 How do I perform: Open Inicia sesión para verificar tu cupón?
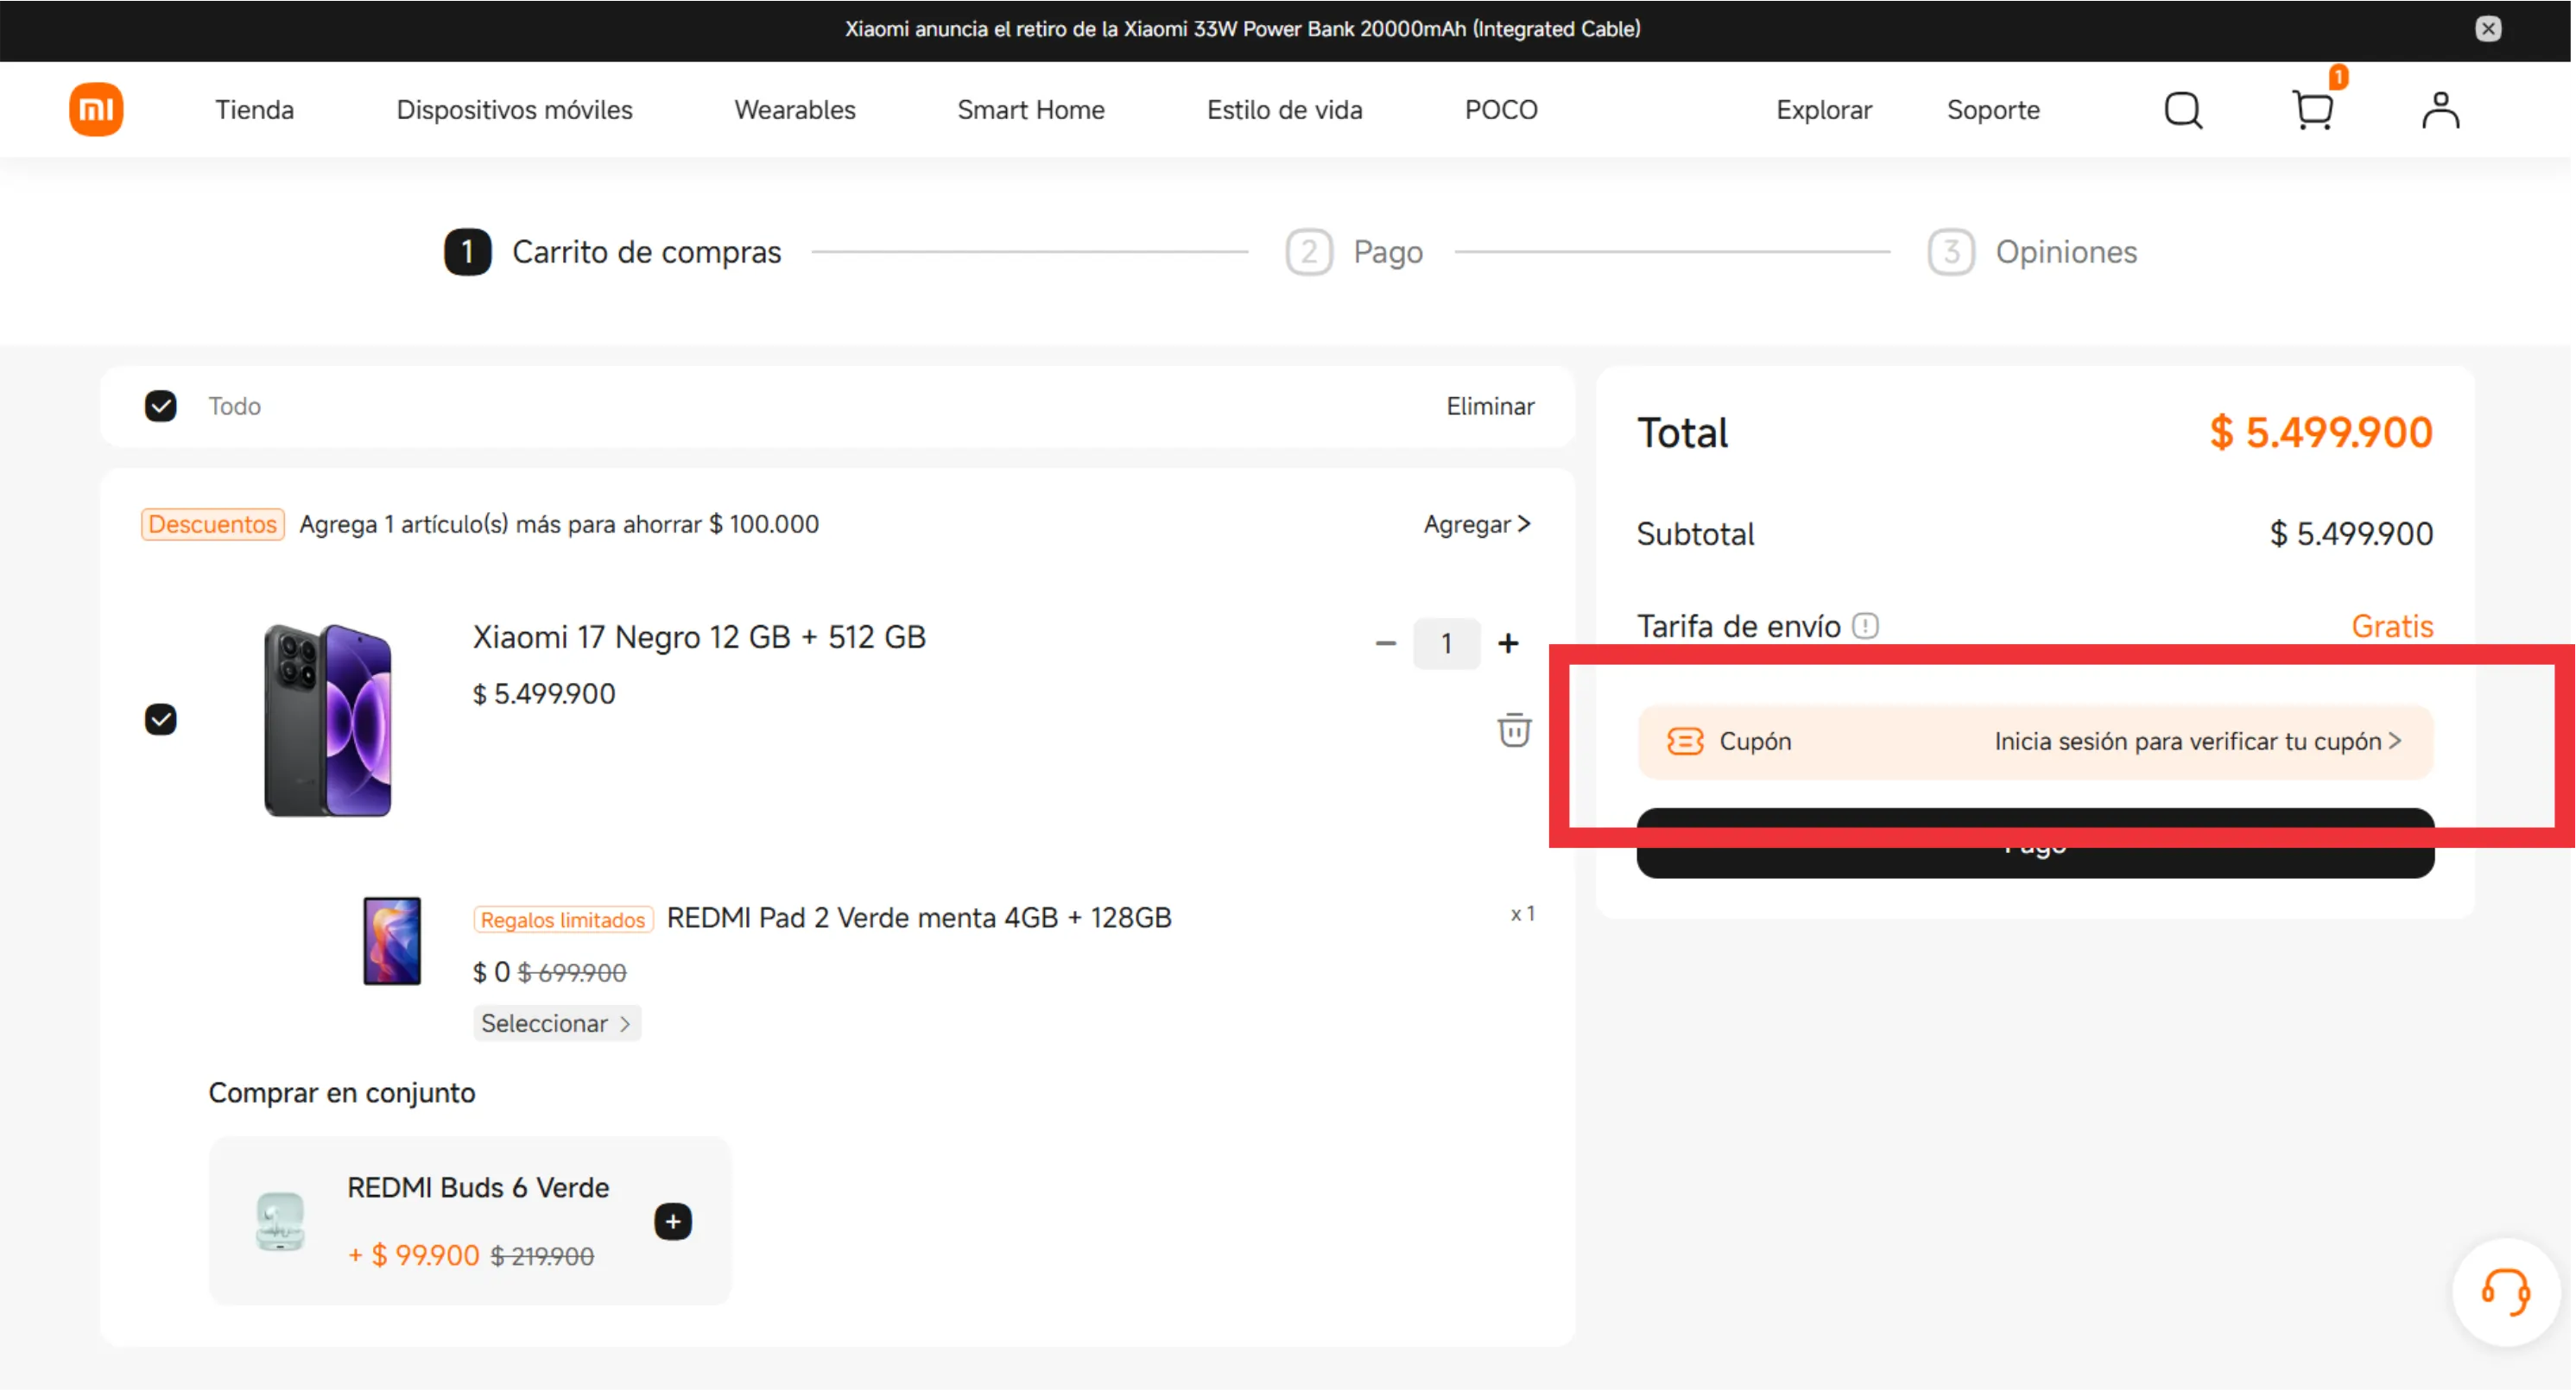2197,741
